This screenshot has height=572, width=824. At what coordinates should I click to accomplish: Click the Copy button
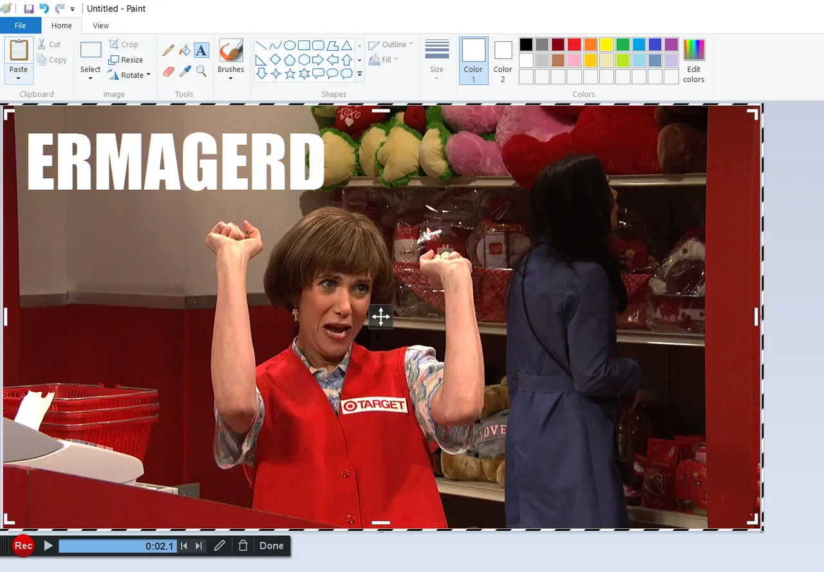tap(52, 60)
